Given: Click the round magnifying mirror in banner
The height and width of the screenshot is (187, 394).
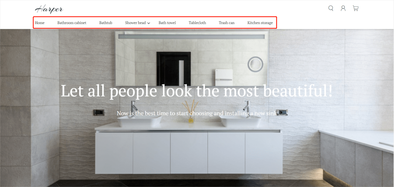Looking at the screenshot, I should pyautogui.click(x=255, y=64).
